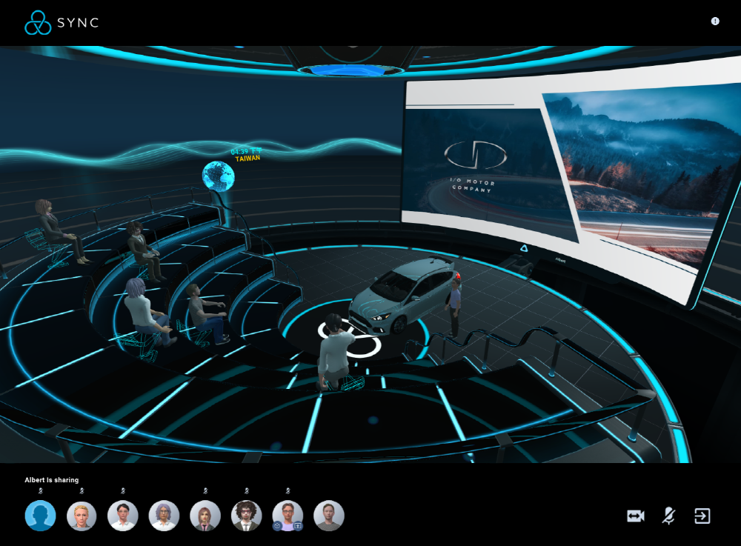Unmute the microphone in bottom toolbar

tap(668, 516)
